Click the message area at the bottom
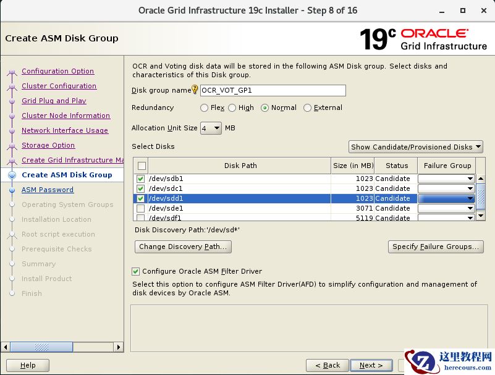The width and height of the screenshot is (495, 375). (x=309, y=328)
